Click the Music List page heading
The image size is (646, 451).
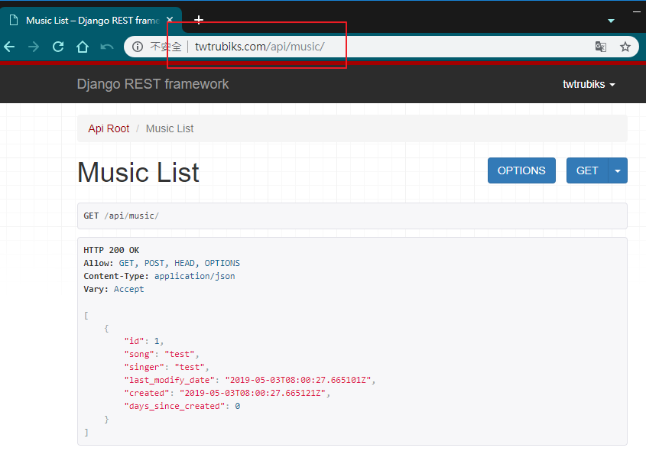pyautogui.click(x=138, y=172)
